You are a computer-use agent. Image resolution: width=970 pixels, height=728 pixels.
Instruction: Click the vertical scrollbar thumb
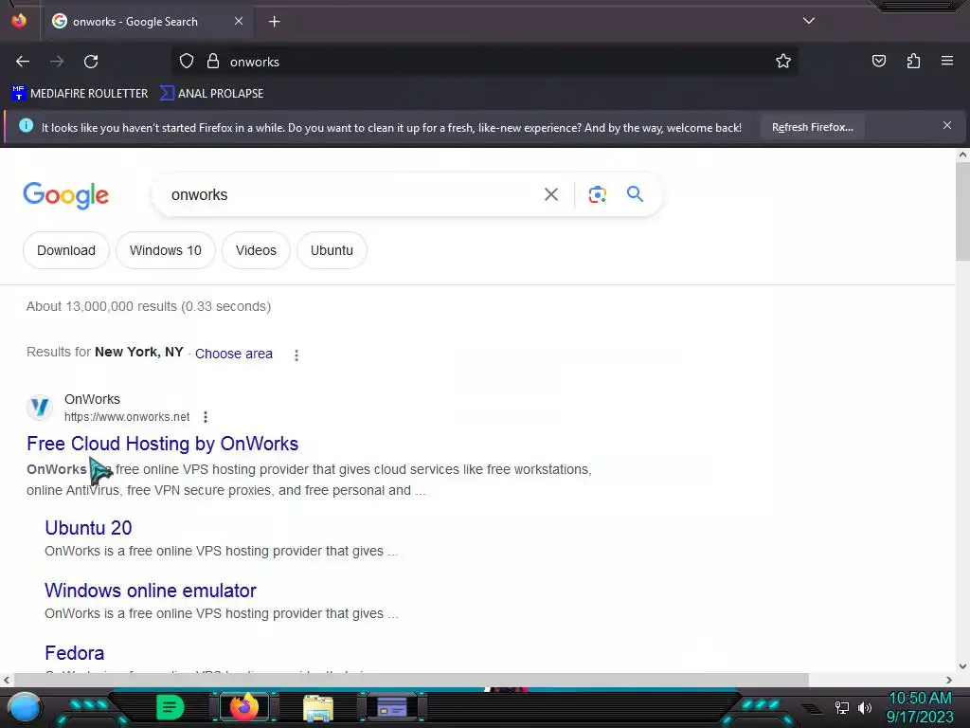(x=962, y=211)
